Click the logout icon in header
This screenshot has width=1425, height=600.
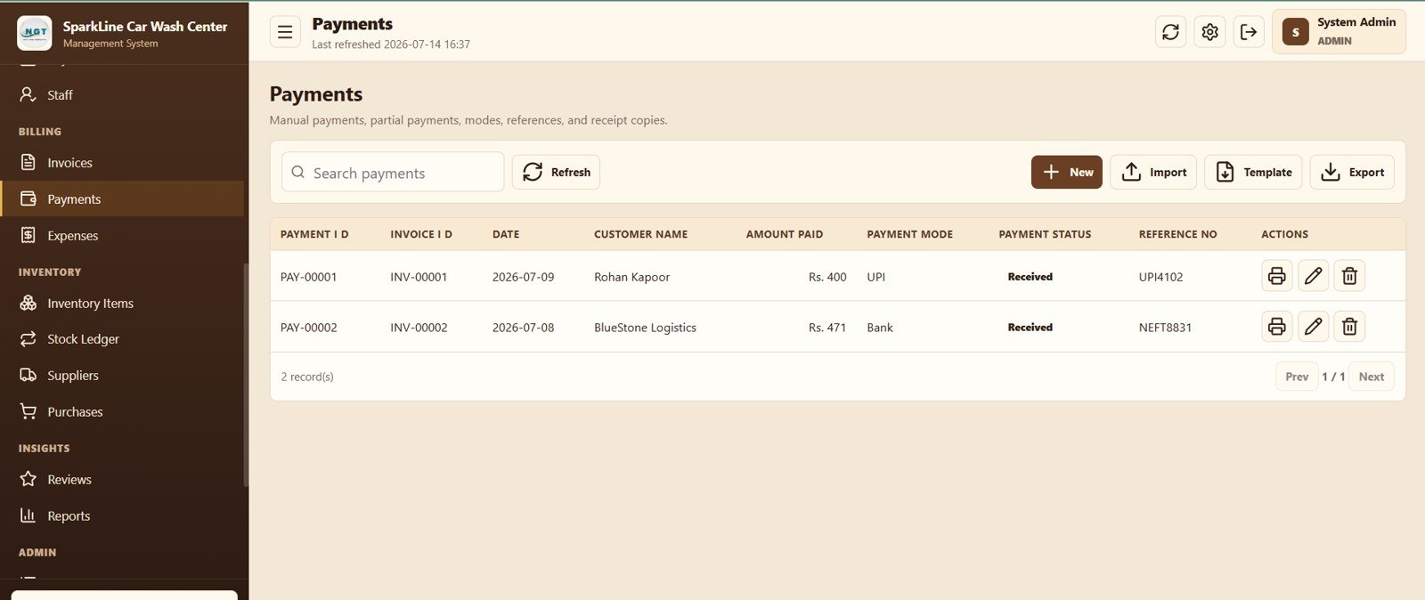[1249, 32]
